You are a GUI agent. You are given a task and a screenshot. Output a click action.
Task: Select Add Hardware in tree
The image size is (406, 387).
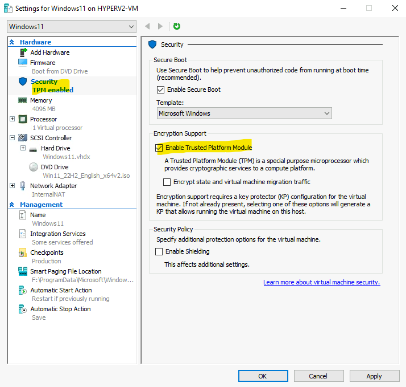(49, 52)
